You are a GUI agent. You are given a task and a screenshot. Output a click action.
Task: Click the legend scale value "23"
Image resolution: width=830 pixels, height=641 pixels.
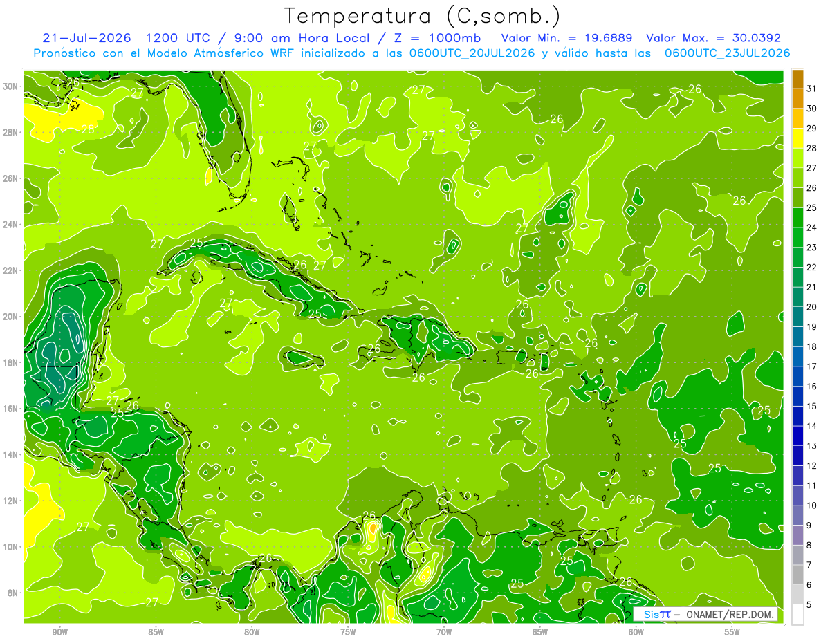(811, 248)
